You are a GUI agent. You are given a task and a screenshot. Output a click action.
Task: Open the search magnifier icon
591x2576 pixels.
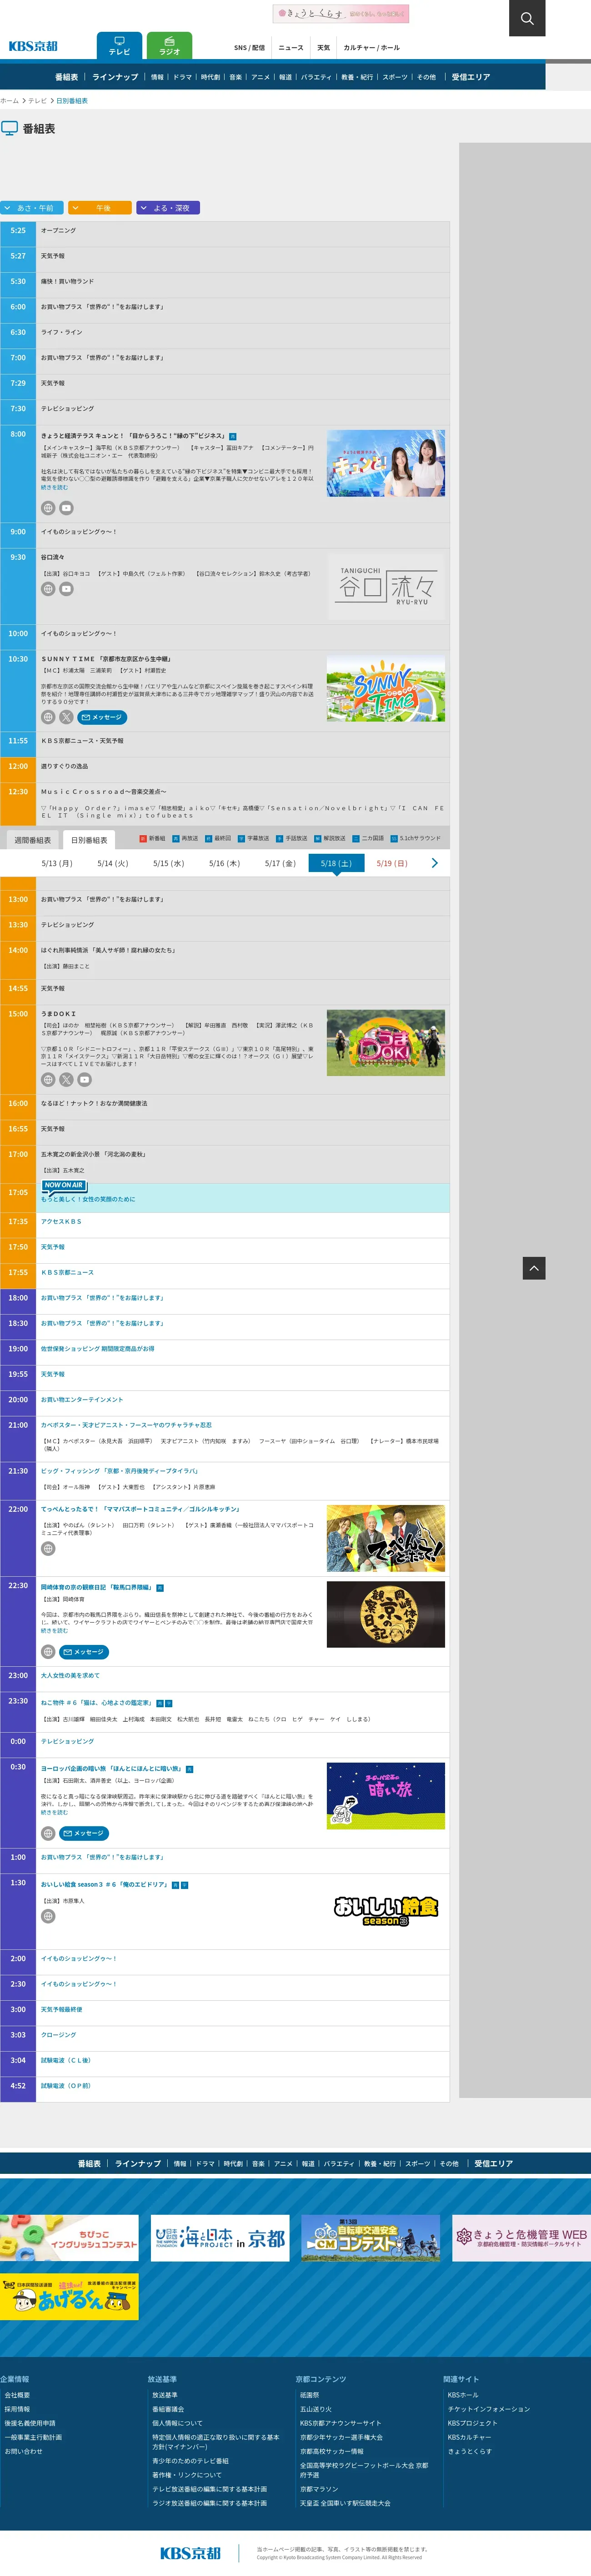pos(527,18)
